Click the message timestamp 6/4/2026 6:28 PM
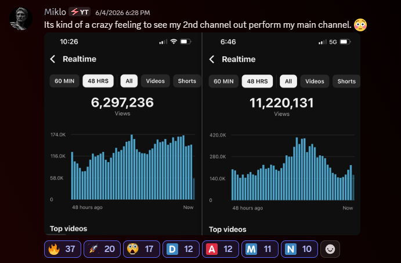Viewport: 401px width, 263px height. 122,13
